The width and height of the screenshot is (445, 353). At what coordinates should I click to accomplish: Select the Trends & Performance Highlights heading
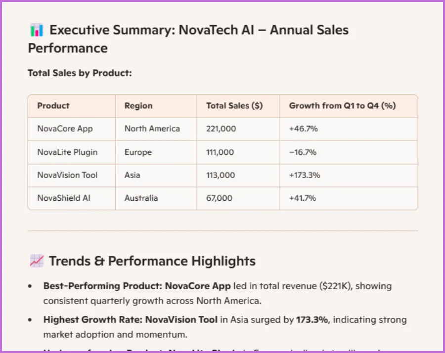click(x=152, y=261)
